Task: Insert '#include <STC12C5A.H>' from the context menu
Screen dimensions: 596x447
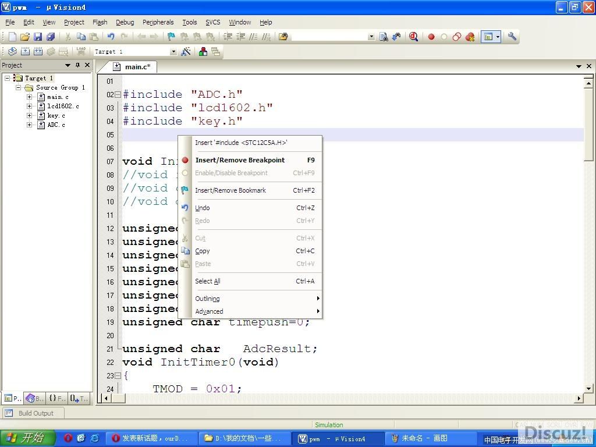Action: pos(250,143)
